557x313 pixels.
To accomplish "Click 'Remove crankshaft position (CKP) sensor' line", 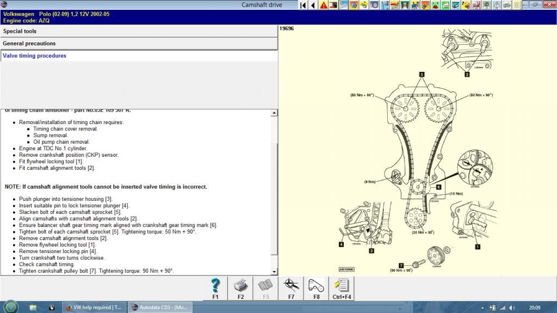I will tap(69, 155).
